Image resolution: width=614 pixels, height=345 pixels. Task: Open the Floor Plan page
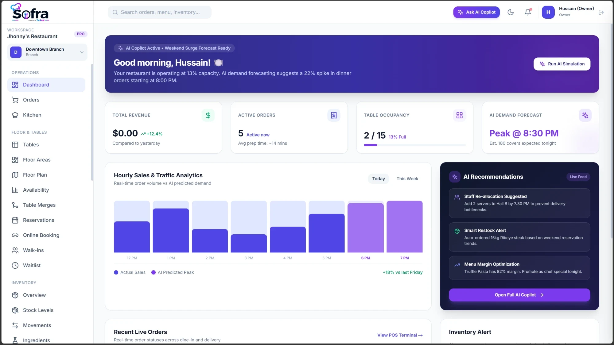point(46,175)
